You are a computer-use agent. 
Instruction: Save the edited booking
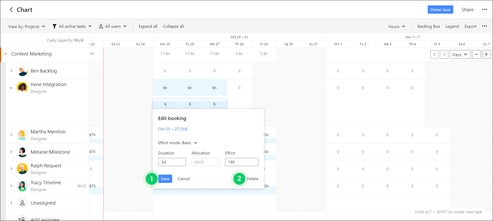165,179
